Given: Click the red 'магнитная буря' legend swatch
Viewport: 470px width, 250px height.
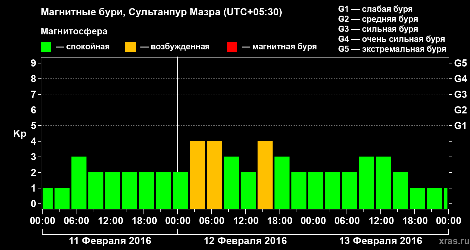Looking at the screenshot, I should pos(232,47).
